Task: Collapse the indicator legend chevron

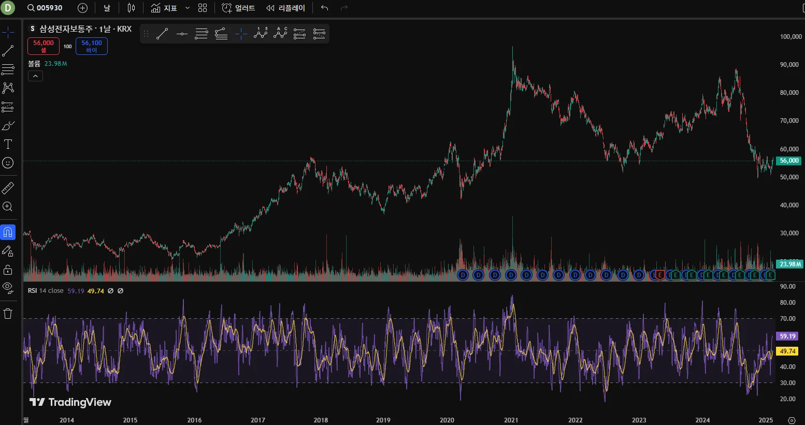Action: point(35,76)
